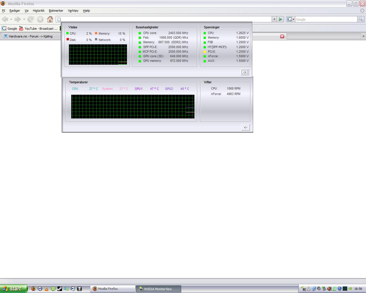This screenshot has height=293, width=366.
Task: Select the Hardware.no Forum Kjøling tab
Action: point(31,36)
